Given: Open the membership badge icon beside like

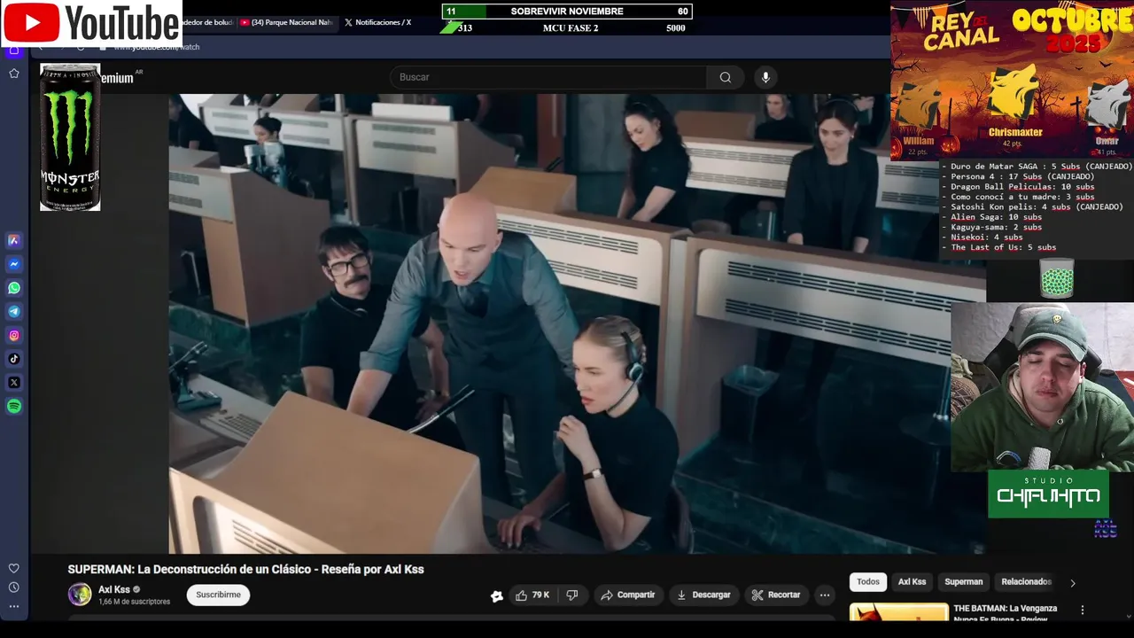Looking at the screenshot, I should click(497, 595).
